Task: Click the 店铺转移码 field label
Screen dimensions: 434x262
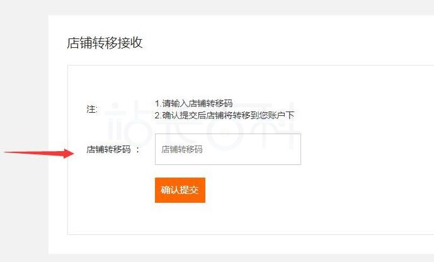Action: click(x=108, y=149)
